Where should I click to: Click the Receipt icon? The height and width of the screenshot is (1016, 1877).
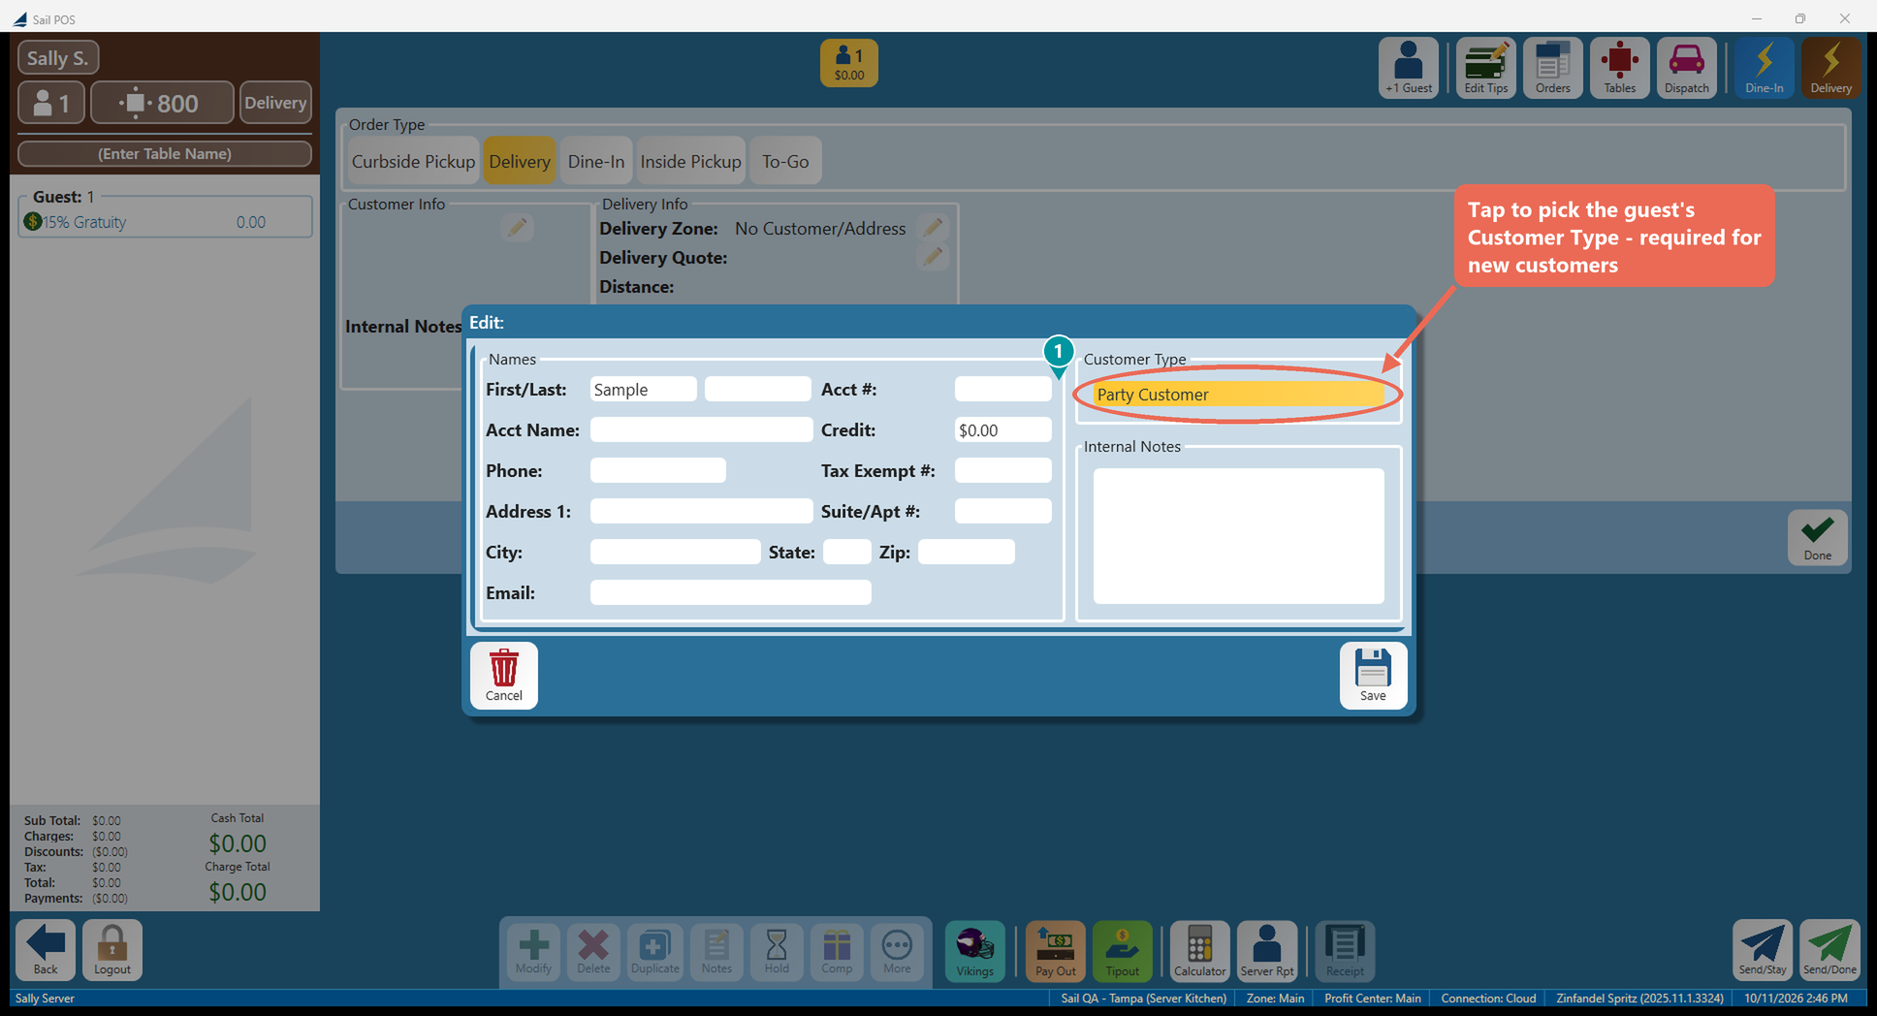pyautogui.click(x=1345, y=950)
